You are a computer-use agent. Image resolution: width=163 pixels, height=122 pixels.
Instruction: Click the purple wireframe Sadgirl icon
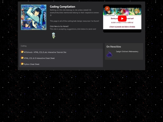tap(109, 54)
